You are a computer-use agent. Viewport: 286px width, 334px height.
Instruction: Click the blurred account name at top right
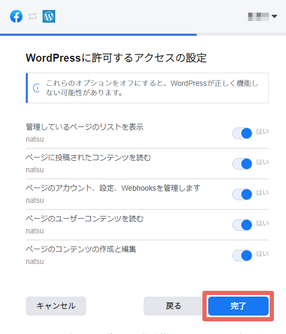click(x=258, y=17)
